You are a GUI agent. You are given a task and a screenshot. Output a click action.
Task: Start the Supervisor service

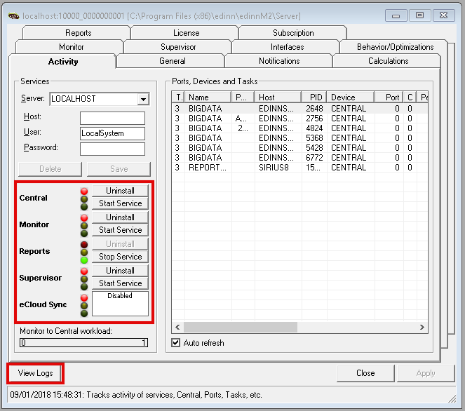point(120,283)
